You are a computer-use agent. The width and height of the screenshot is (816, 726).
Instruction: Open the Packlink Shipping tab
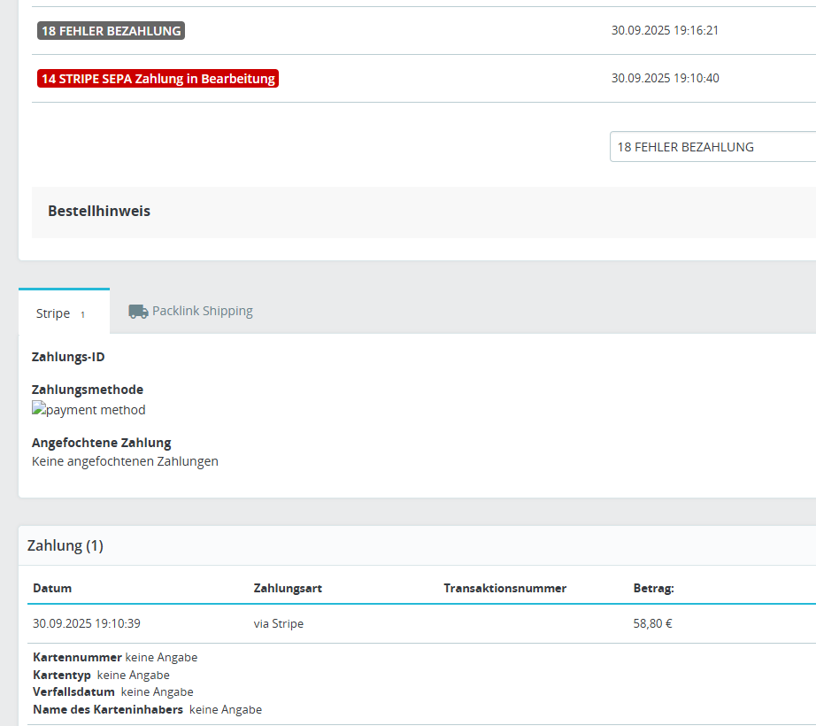[190, 312]
